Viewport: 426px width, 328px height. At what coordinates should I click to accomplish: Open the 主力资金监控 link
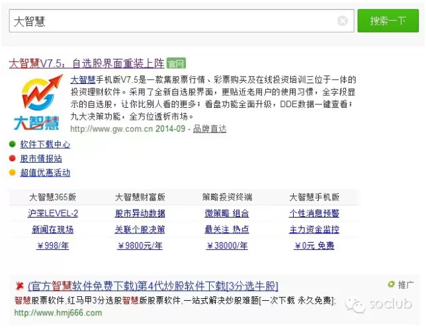click(x=314, y=229)
